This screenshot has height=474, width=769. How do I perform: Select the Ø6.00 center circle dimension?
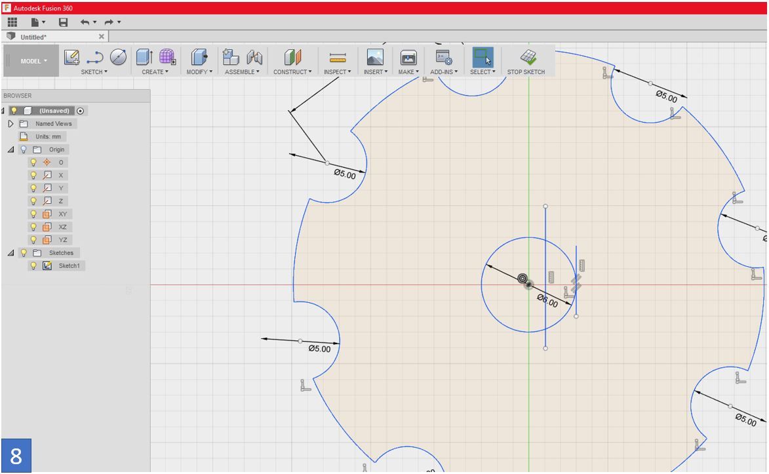(x=547, y=300)
